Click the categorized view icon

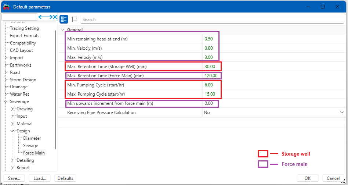click(64, 19)
